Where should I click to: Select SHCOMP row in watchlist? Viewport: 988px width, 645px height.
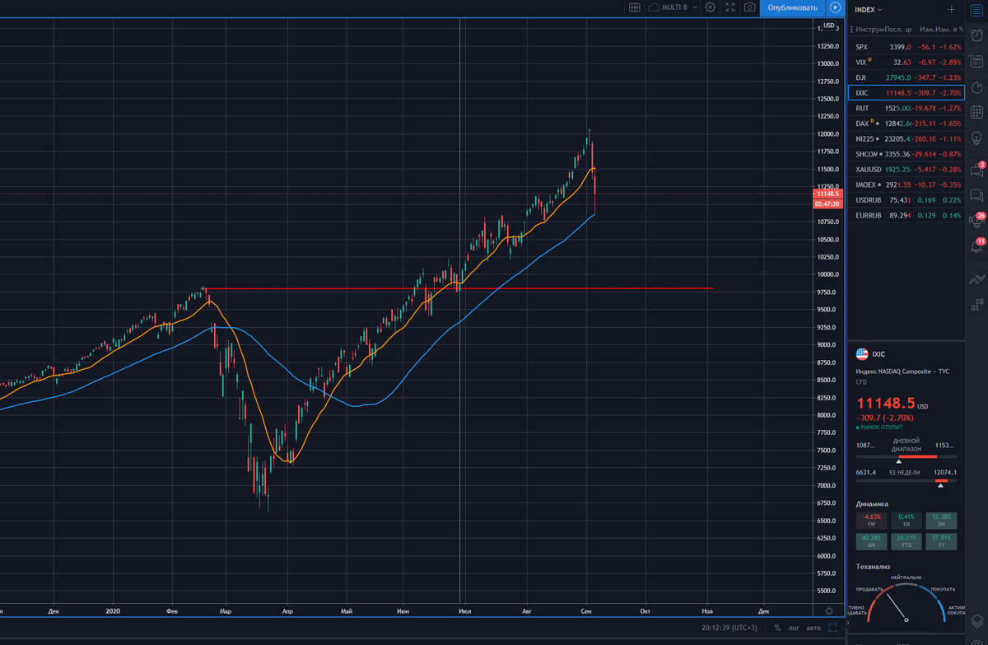(906, 154)
